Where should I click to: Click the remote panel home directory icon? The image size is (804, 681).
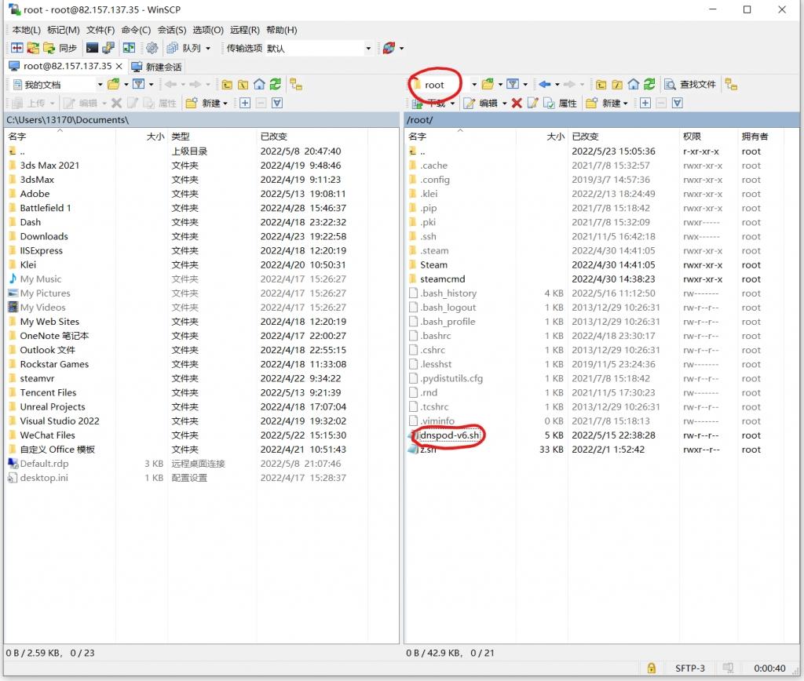click(x=634, y=84)
